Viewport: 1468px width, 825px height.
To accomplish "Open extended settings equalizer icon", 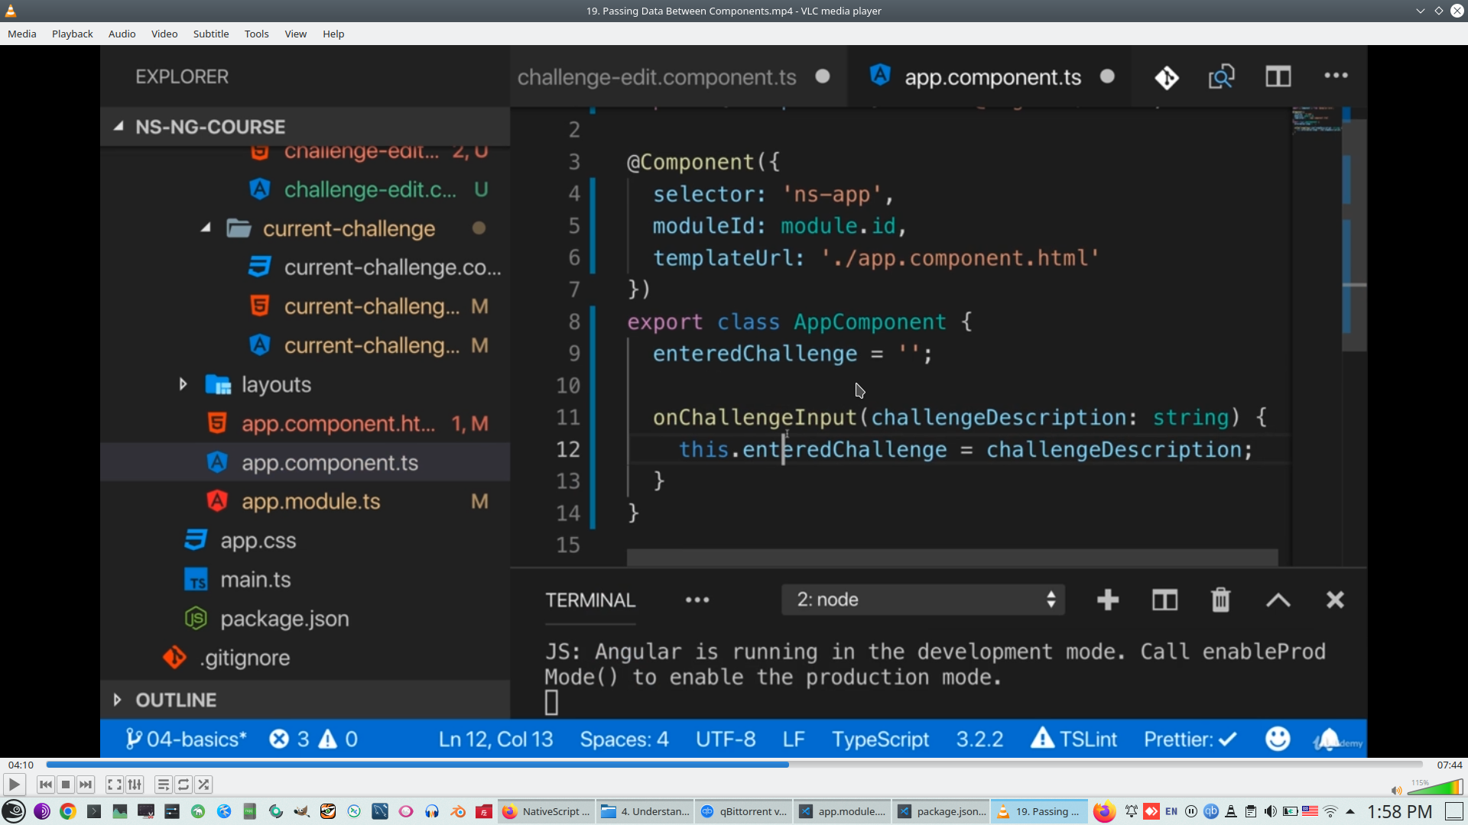I will point(135,785).
